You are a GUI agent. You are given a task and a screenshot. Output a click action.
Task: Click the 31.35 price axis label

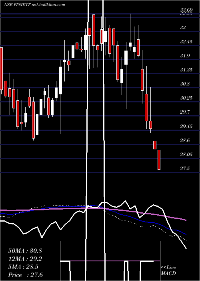pyautogui.click(x=186, y=70)
